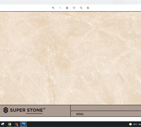Screen dimensions: 141x127
Task: Rotate the image using the rotate icon
Action: pos(81,8)
